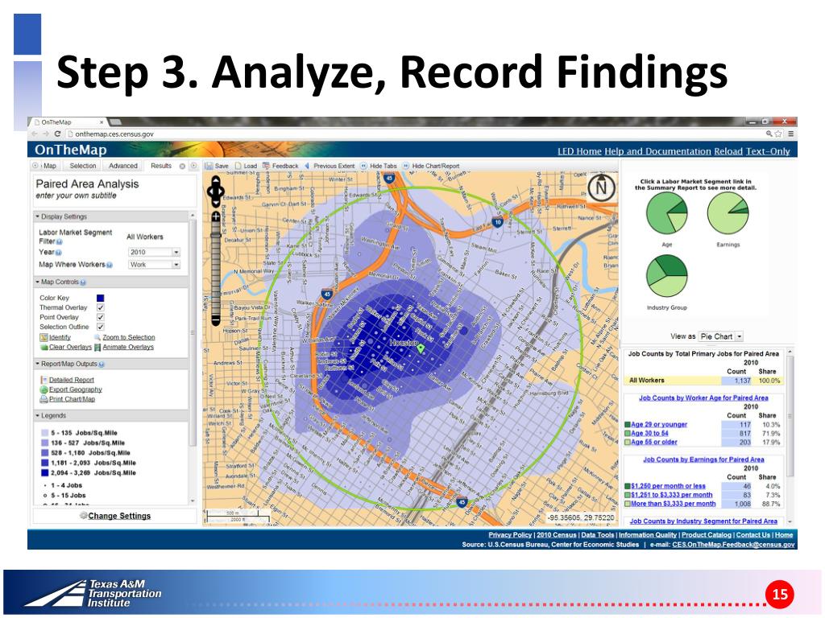Switch to the Selection tab

[83, 166]
